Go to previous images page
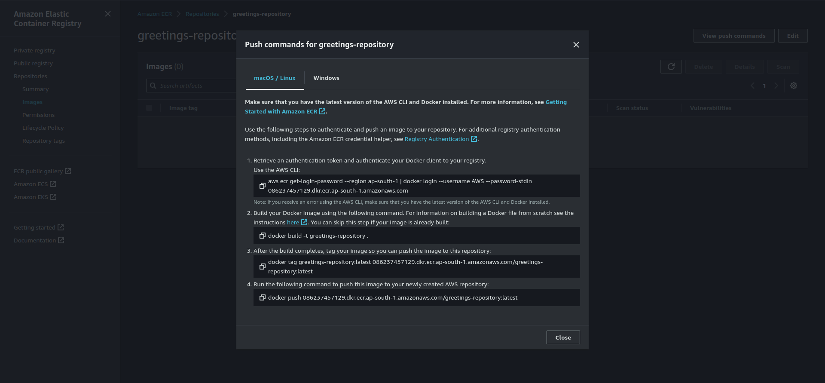This screenshot has width=825, height=383. tap(752, 86)
